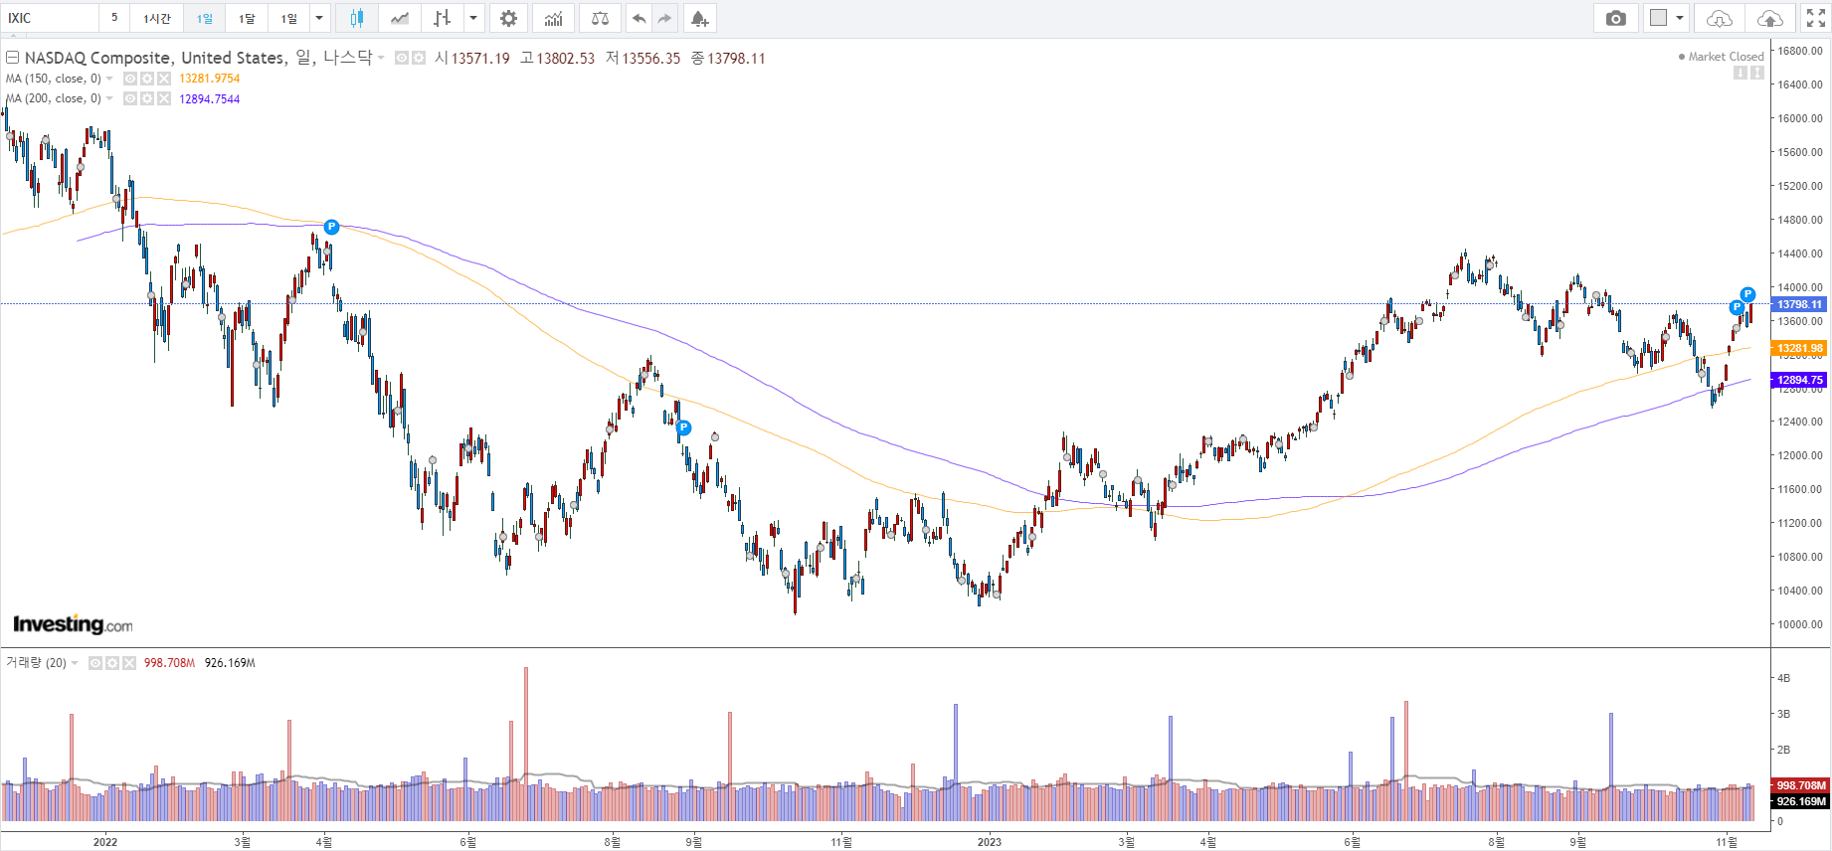The height and width of the screenshot is (851, 1832).
Task: Click the IXIC symbol search field
Action: tap(50, 18)
